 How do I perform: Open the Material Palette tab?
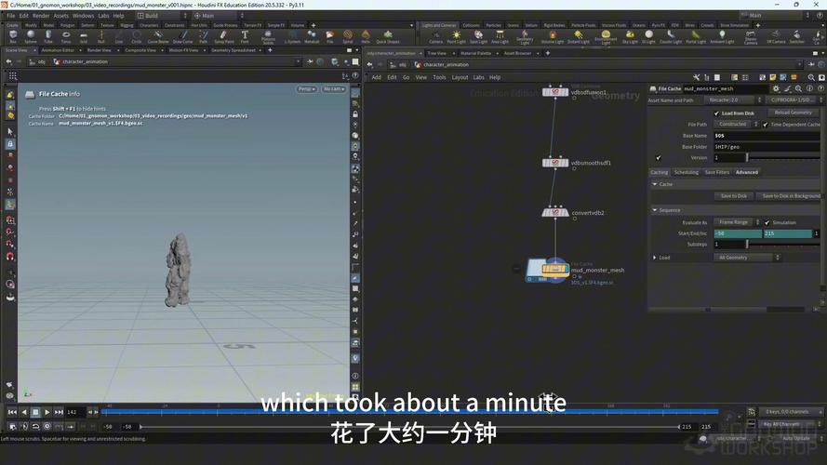point(475,53)
